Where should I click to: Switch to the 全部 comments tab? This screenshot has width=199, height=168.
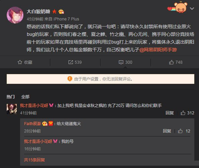point(25,97)
